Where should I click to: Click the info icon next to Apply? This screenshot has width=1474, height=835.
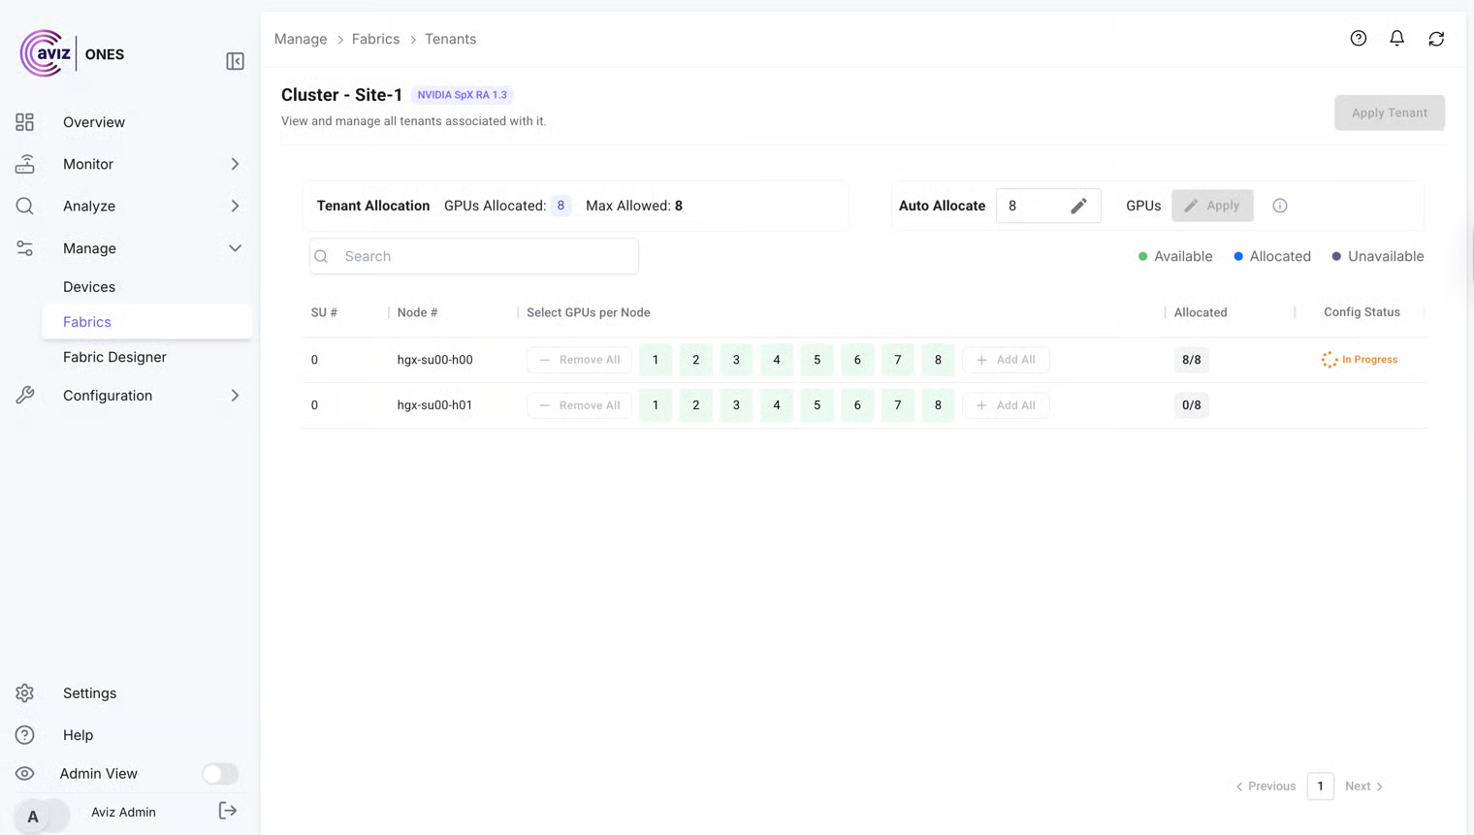click(x=1280, y=206)
